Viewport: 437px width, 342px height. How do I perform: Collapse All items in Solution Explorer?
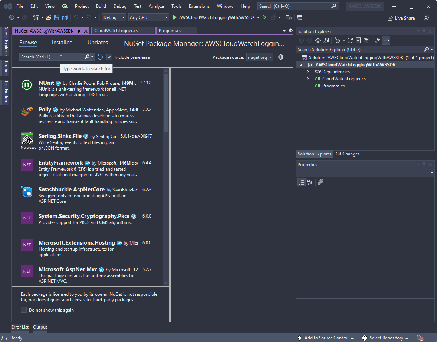358,40
